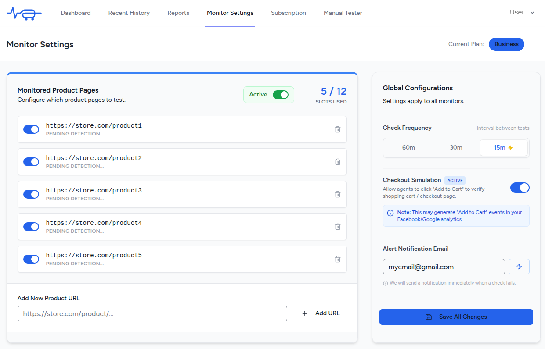This screenshot has width=545, height=349.
Task: Delete the product4 URL with its trash icon
Action: tap(338, 227)
